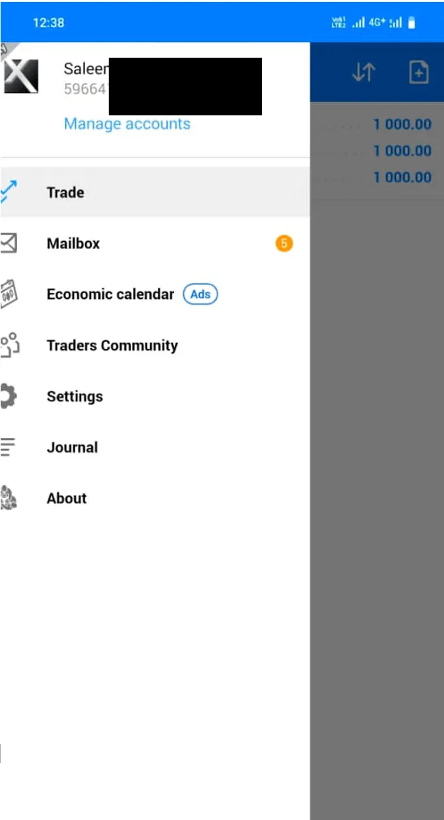The height and width of the screenshot is (820, 444).
Task: Open the Mailbox menu entry
Action: click(155, 243)
